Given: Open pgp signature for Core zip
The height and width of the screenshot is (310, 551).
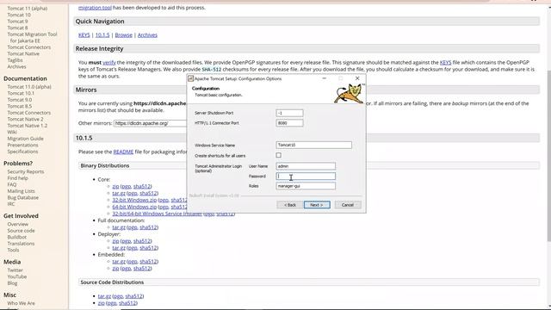Looking at the screenshot, I should pyautogui.click(x=127, y=186).
